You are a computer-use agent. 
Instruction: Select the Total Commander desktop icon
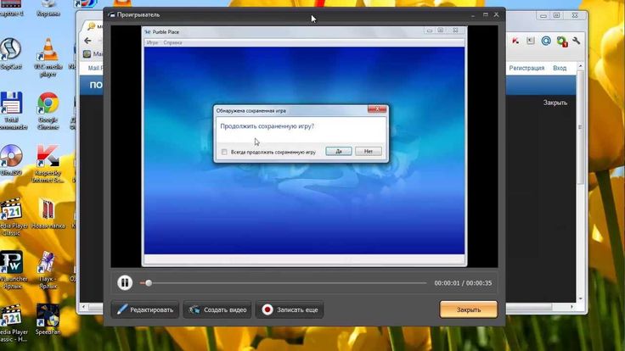click(x=12, y=111)
